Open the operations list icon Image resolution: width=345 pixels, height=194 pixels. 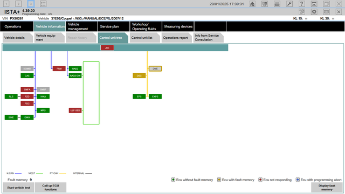click(x=43, y=4)
